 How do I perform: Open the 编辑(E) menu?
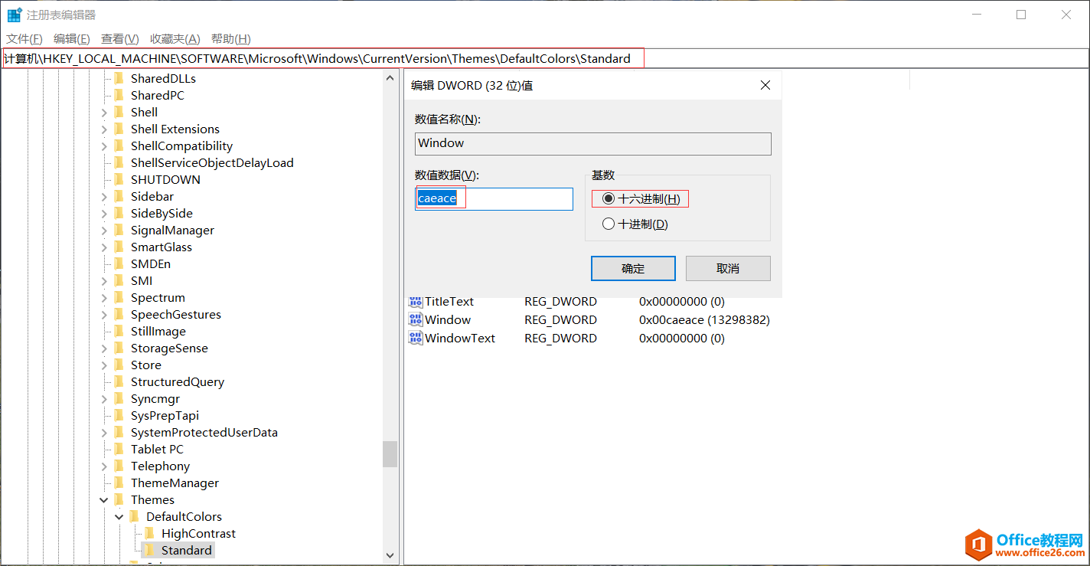72,38
